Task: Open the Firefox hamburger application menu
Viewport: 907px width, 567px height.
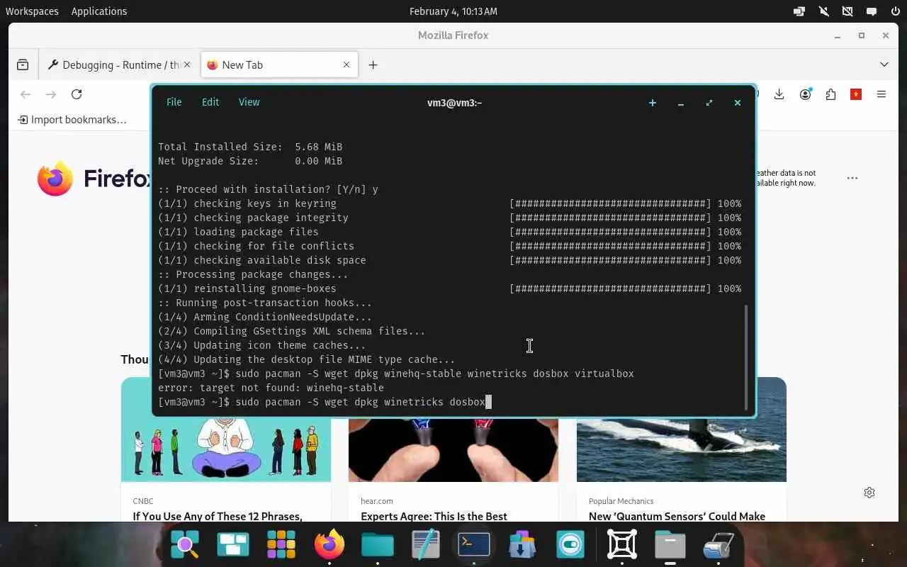Action: click(881, 94)
